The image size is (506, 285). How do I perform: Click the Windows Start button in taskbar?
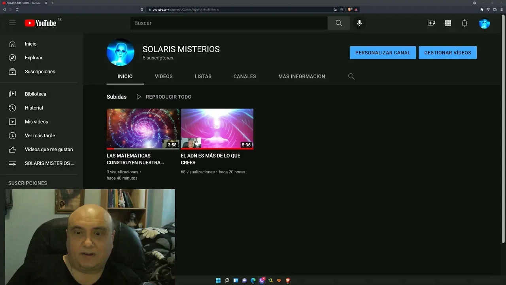[x=218, y=280]
